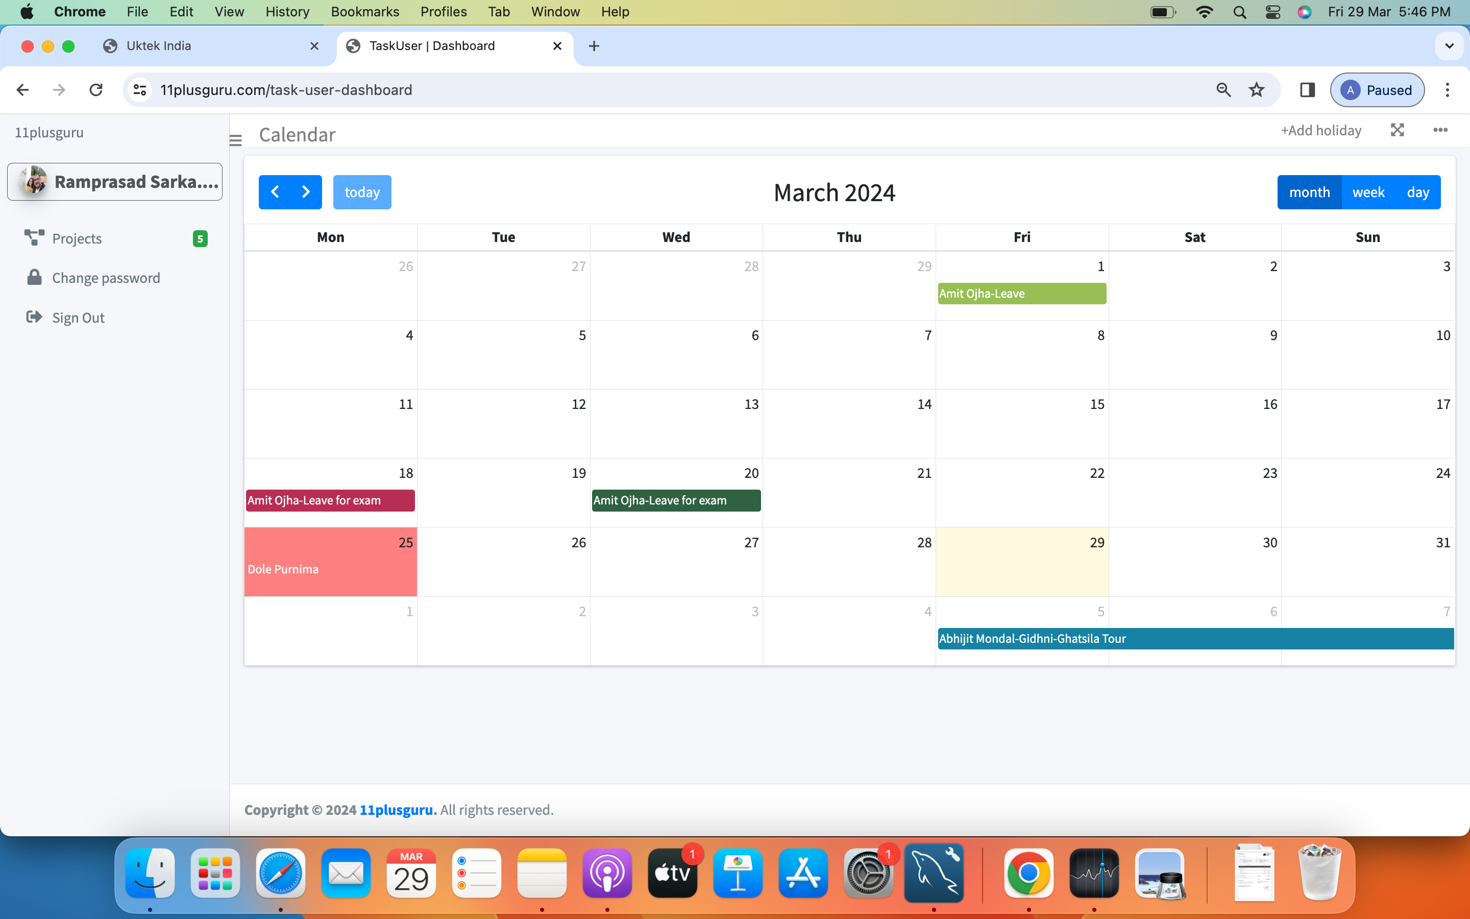The image size is (1470, 919).
Task: Switch to the Uktek India tab
Action: (x=159, y=46)
